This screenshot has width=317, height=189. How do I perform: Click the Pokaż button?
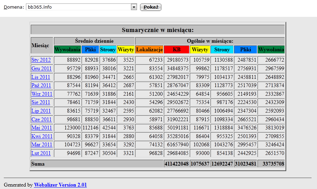point(151,7)
